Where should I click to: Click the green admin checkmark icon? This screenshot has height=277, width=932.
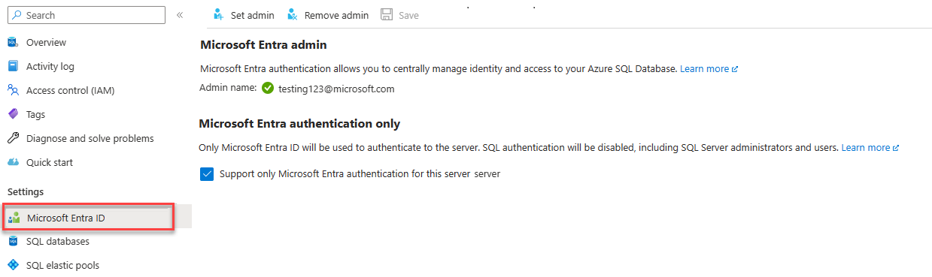pyautogui.click(x=268, y=89)
